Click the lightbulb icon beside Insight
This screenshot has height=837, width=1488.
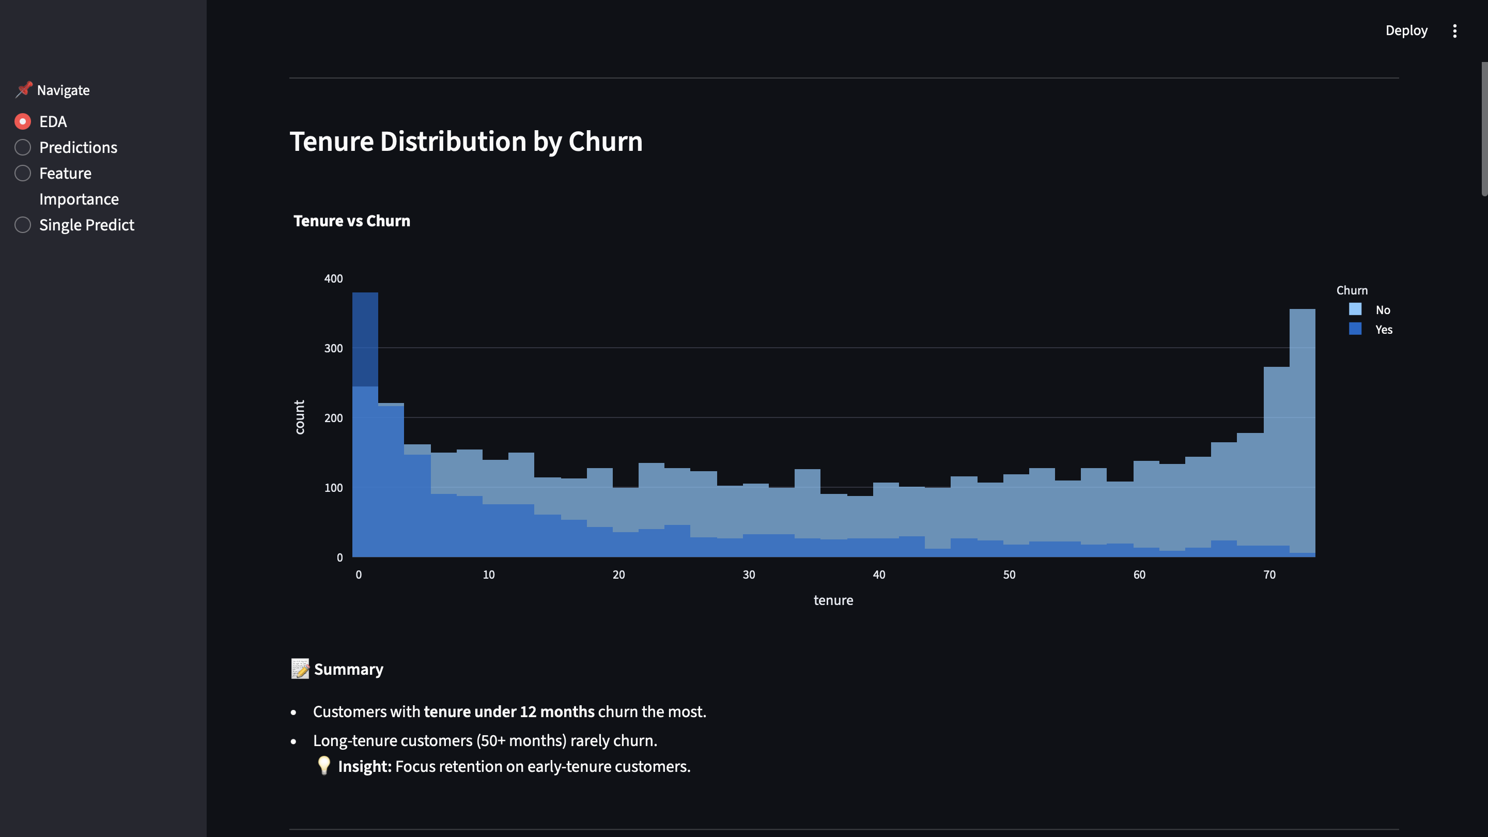click(x=324, y=766)
